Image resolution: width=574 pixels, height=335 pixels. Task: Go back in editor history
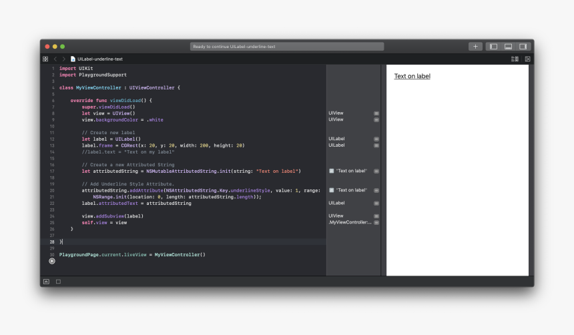(55, 59)
